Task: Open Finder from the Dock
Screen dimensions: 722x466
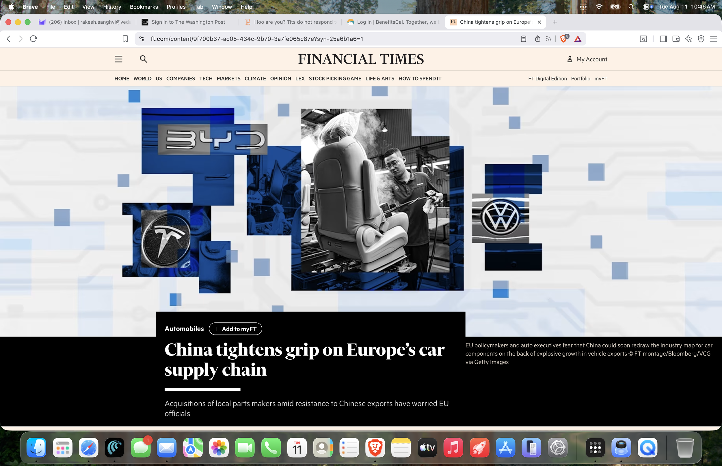Action: click(x=36, y=447)
